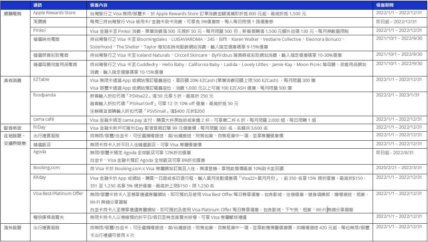Click the Apple Rewards Store offer mentioning 800 元
This screenshot has height=242, width=428.
coord(198,14)
